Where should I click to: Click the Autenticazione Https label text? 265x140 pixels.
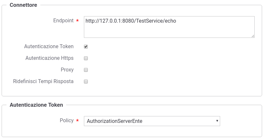[49, 58]
